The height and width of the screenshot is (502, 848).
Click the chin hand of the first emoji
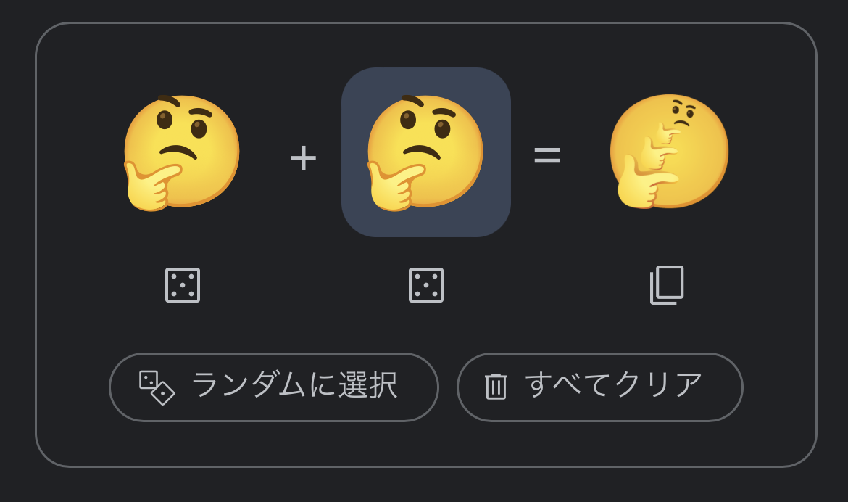(x=150, y=186)
